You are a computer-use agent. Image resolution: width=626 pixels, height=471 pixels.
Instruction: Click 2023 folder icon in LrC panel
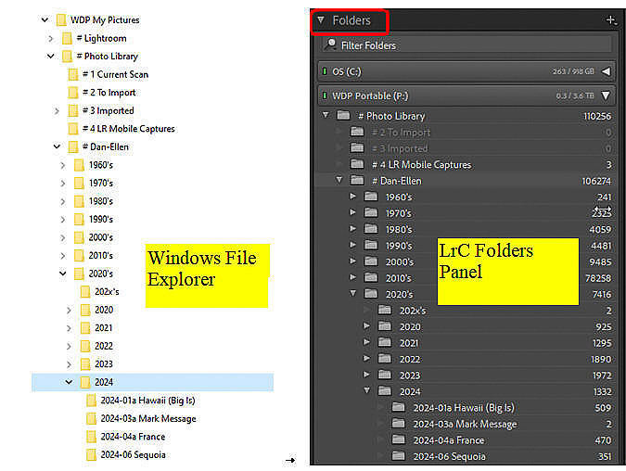coord(385,375)
